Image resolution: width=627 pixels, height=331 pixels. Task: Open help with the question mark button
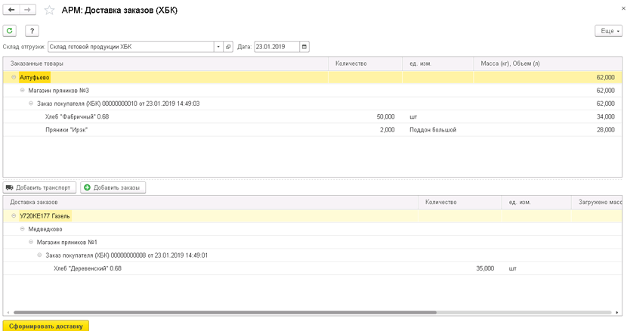pyautogui.click(x=32, y=30)
